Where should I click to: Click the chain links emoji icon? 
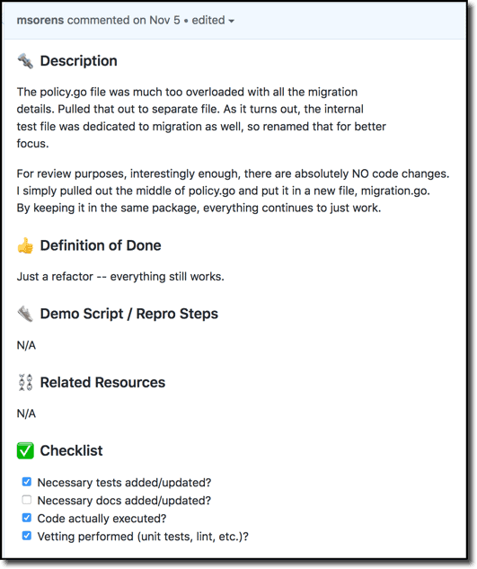coord(25,382)
